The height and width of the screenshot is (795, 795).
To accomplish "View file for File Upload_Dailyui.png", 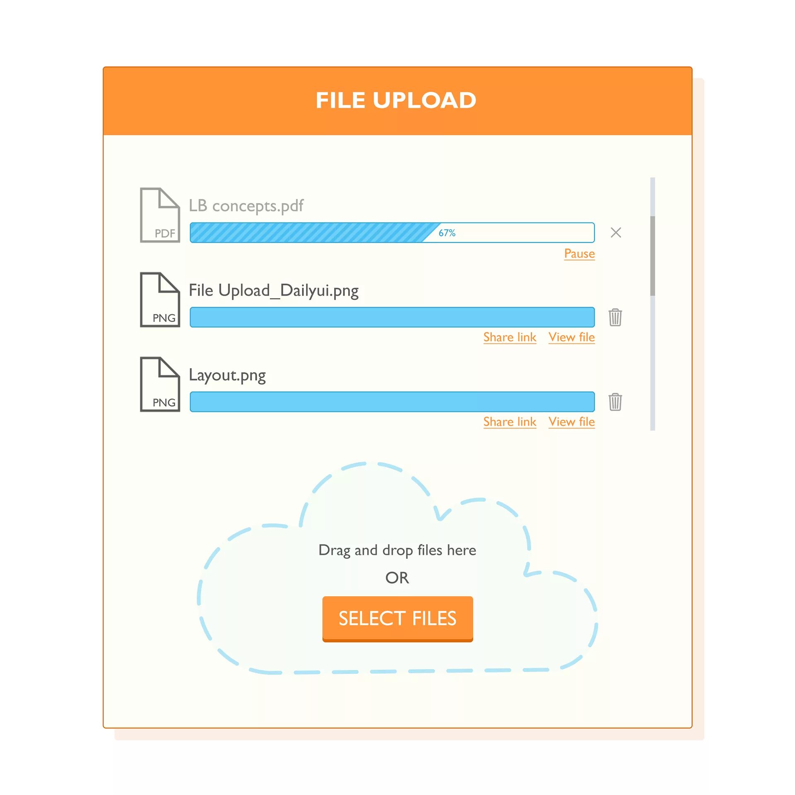I will 571,336.
